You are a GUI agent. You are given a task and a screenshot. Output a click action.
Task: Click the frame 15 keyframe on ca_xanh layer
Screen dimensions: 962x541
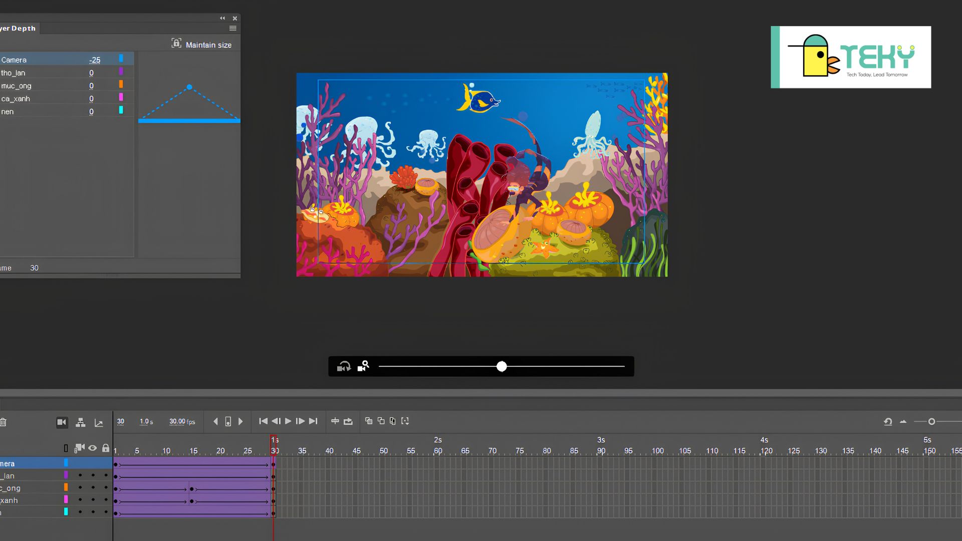[191, 501]
